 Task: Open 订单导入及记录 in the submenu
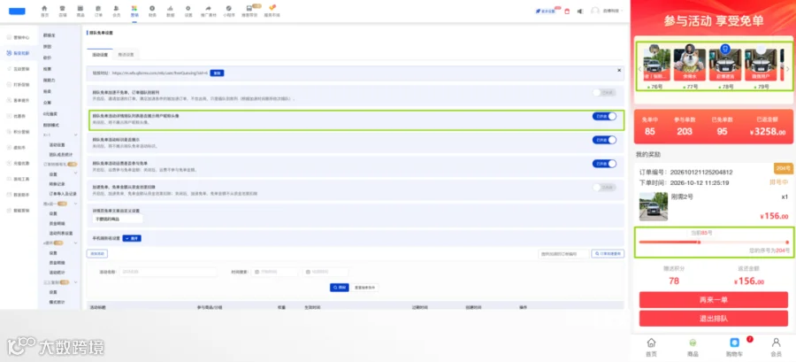point(63,194)
